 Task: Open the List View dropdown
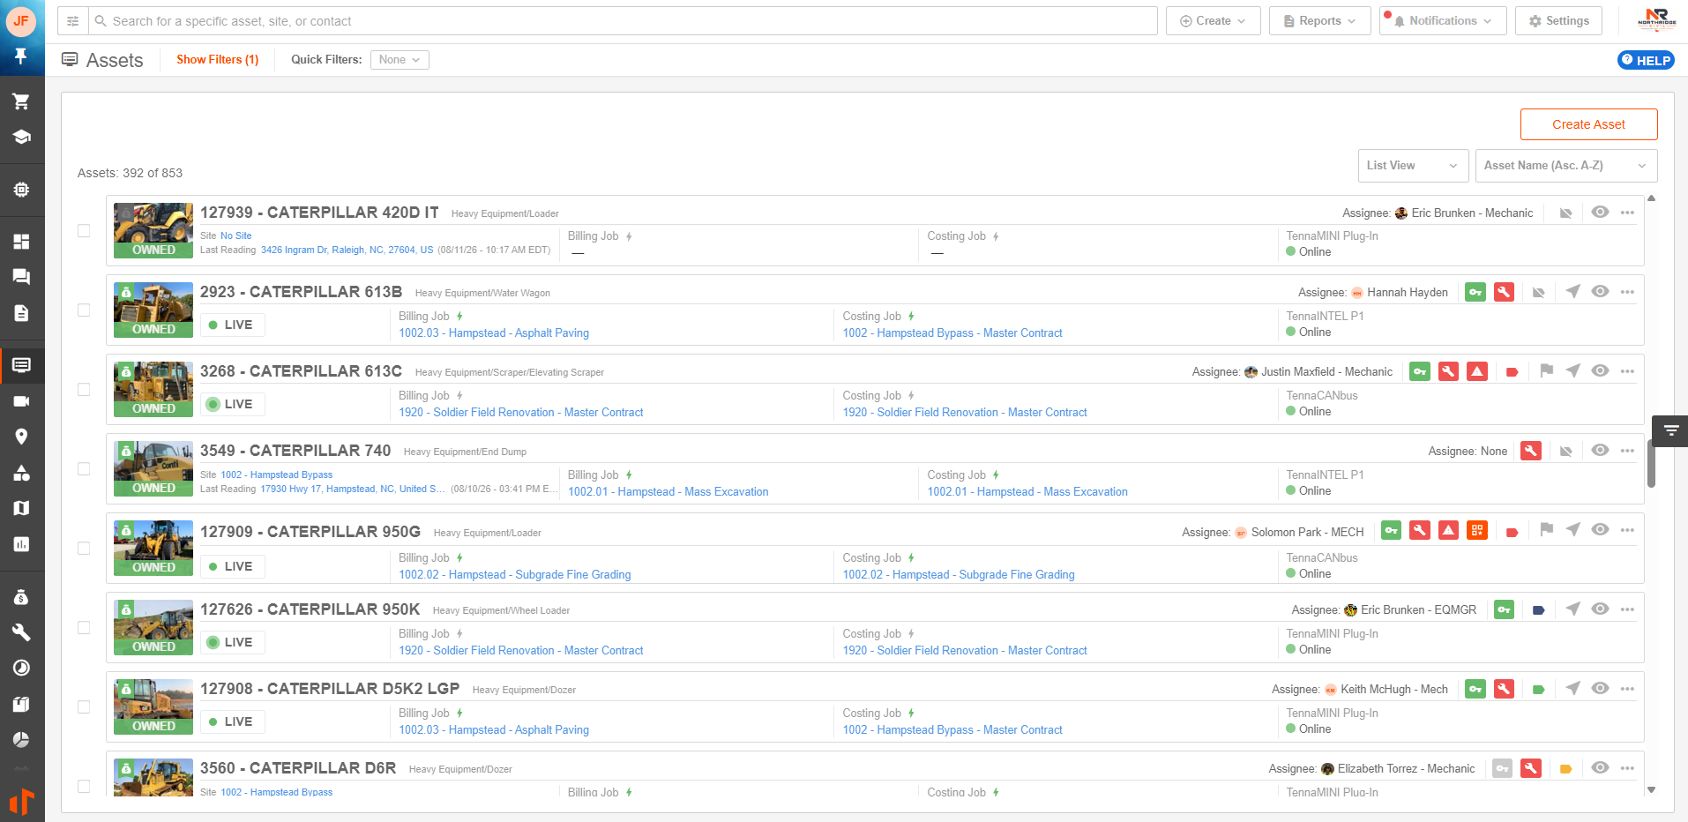coord(1413,166)
